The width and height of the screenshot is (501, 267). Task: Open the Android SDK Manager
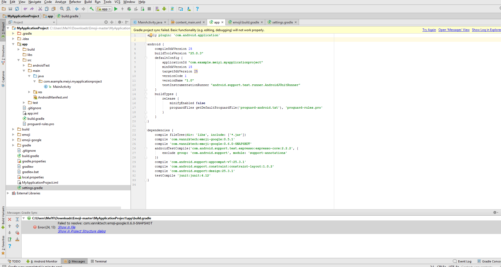(x=164, y=9)
